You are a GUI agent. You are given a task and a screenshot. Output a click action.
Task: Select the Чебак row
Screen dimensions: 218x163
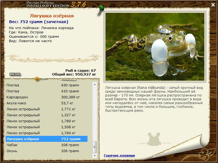[x=47, y=145]
